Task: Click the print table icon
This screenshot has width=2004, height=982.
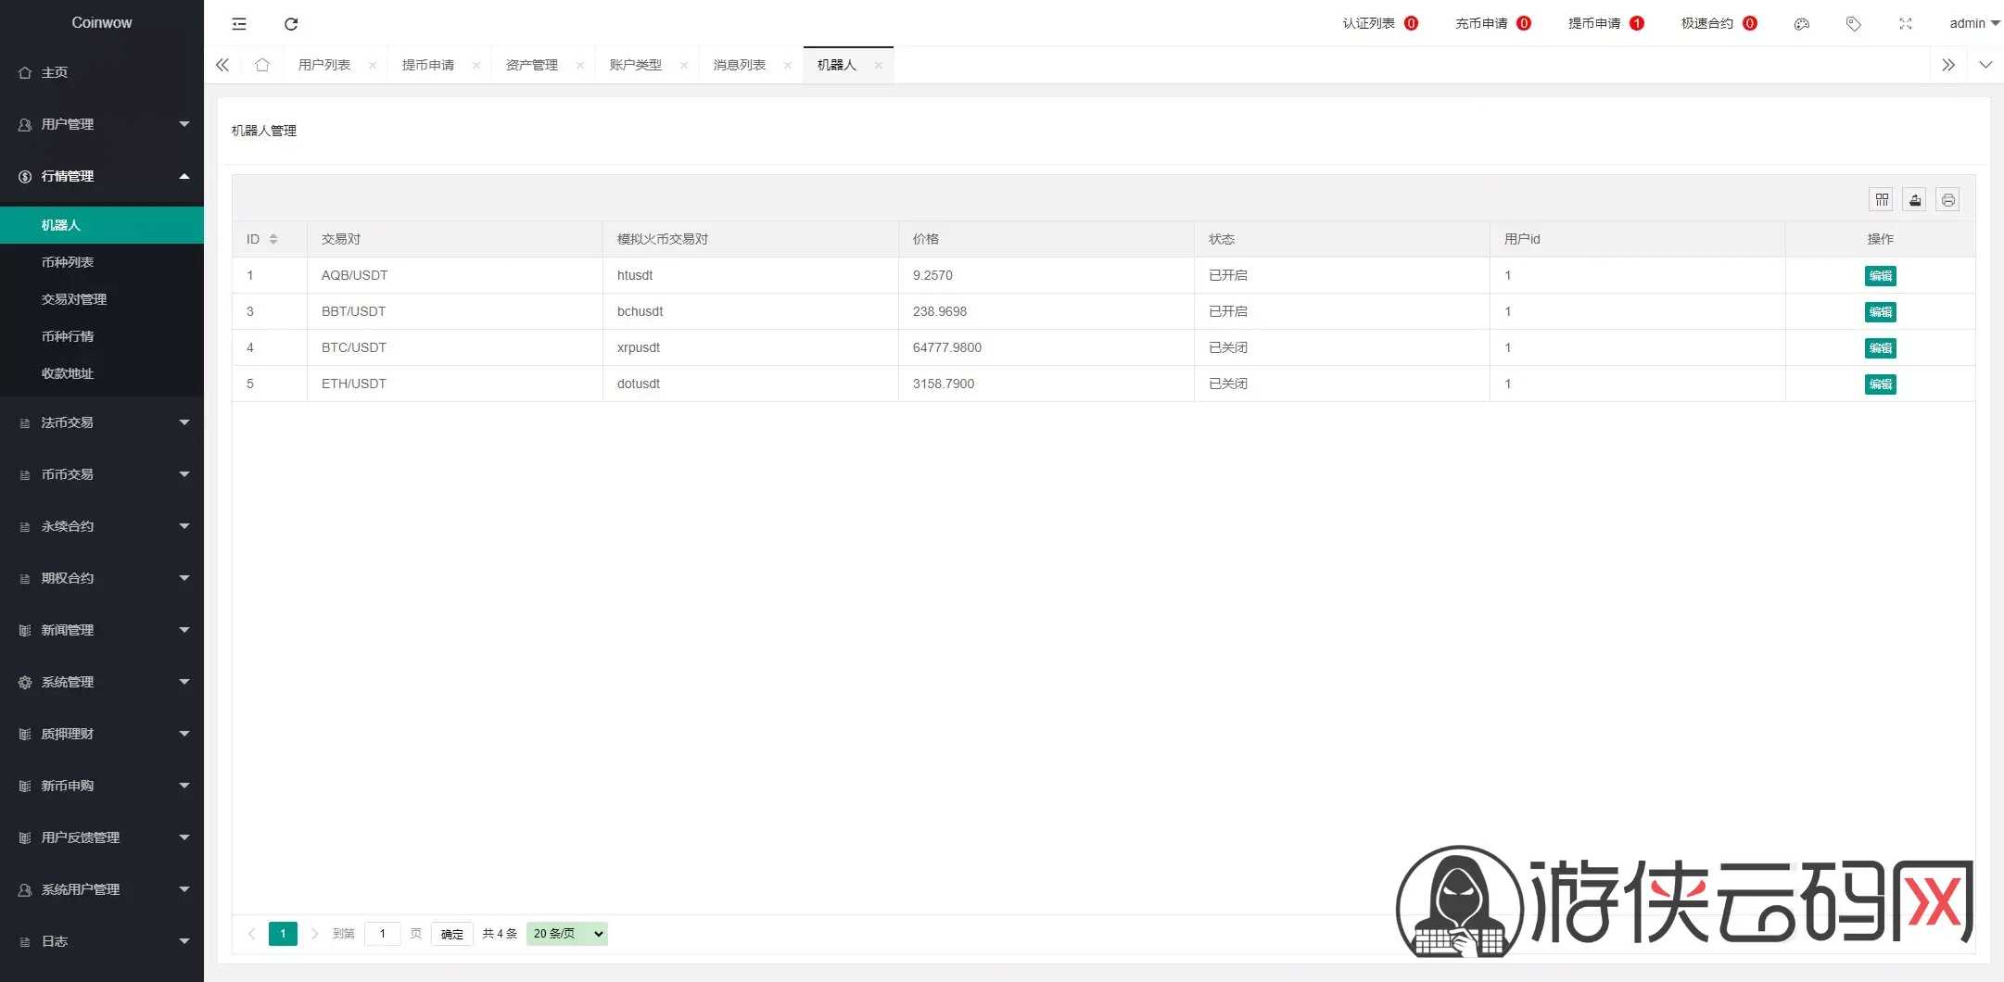Action: [x=1948, y=200]
